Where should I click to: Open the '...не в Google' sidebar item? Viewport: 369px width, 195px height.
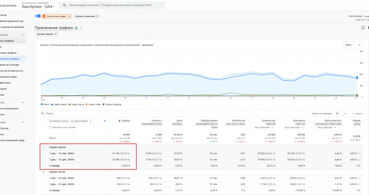point(11,65)
